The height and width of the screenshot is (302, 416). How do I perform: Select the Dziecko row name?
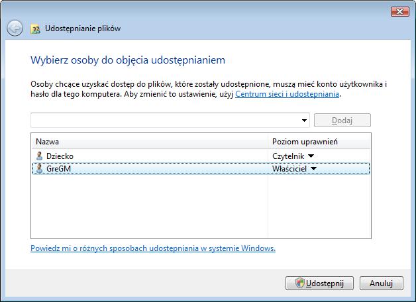tap(60, 156)
